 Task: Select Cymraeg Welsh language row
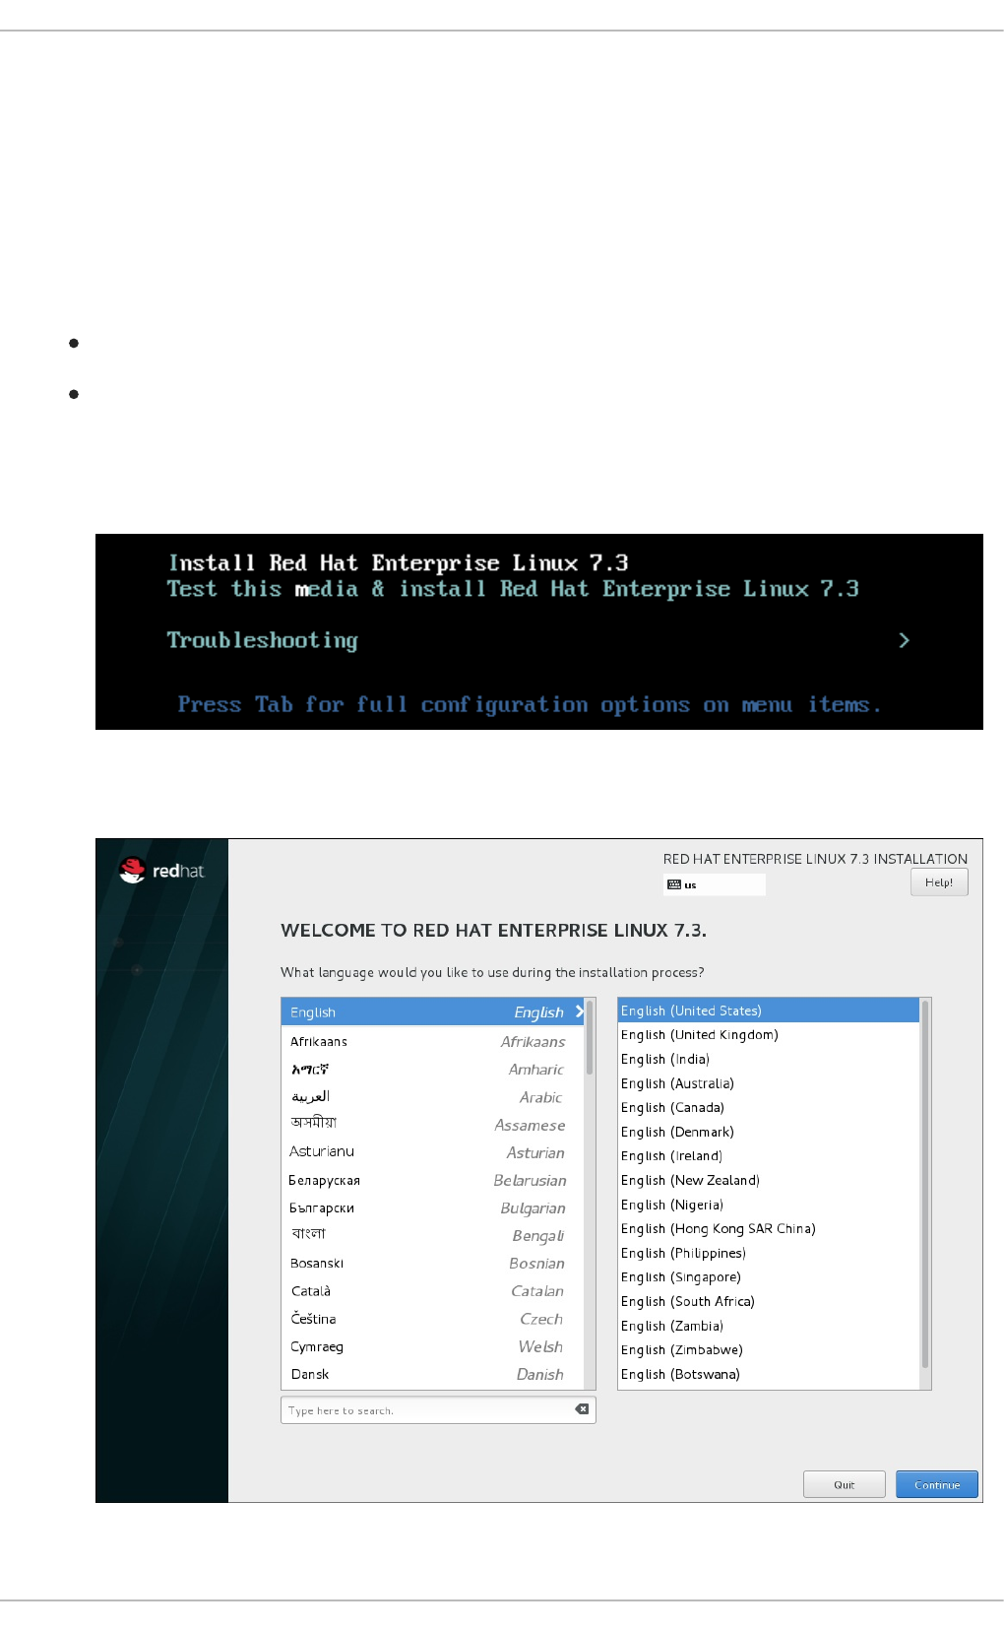(433, 1346)
